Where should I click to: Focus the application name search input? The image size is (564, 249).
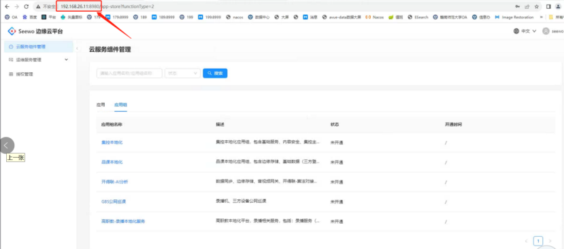click(129, 73)
